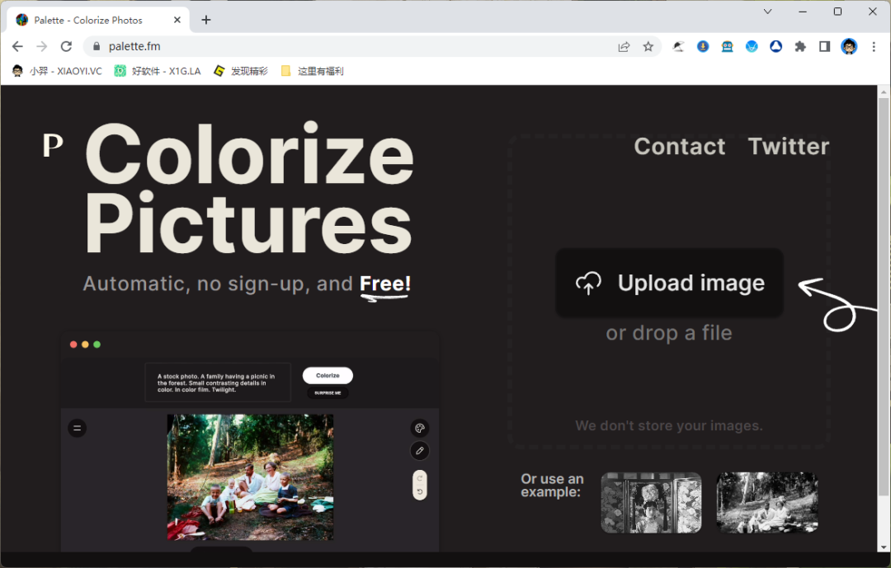
Task: Open the 这里有福利 bookmark folder
Action: pos(313,71)
